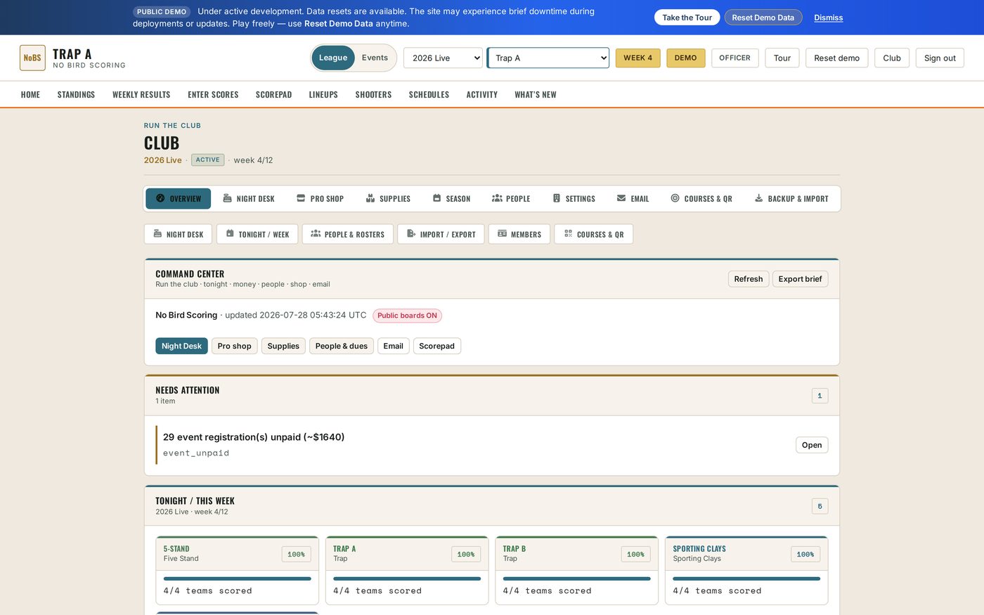Click the Members card icon
The image size is (984, 615).
pos(502,233)
